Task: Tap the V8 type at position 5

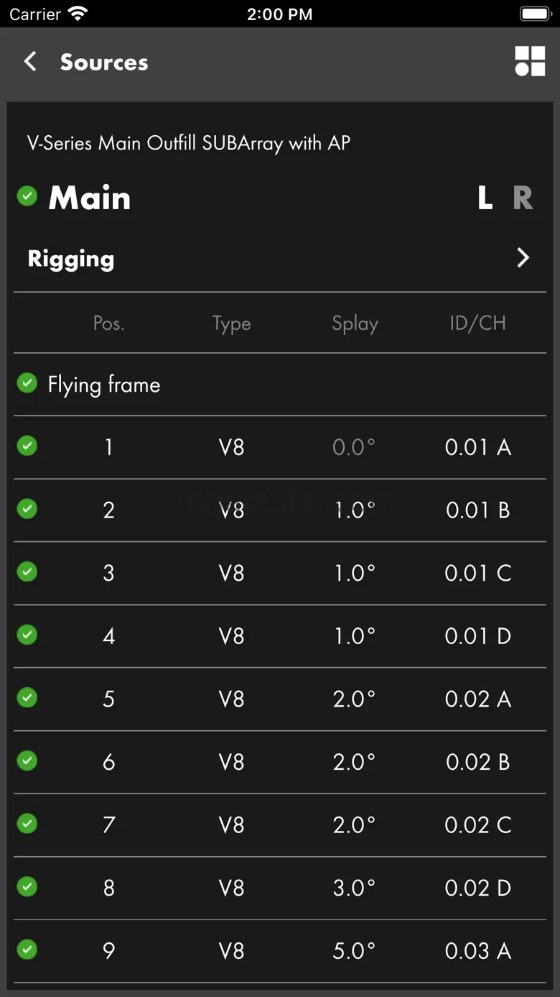Action: point(231,699)
